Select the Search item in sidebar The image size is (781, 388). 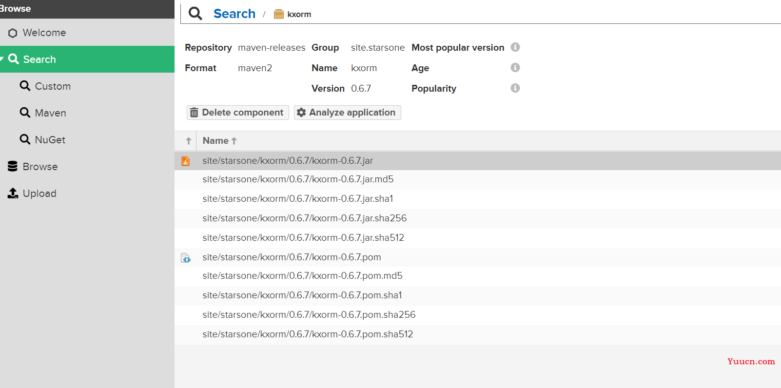[x=87, y=59]
